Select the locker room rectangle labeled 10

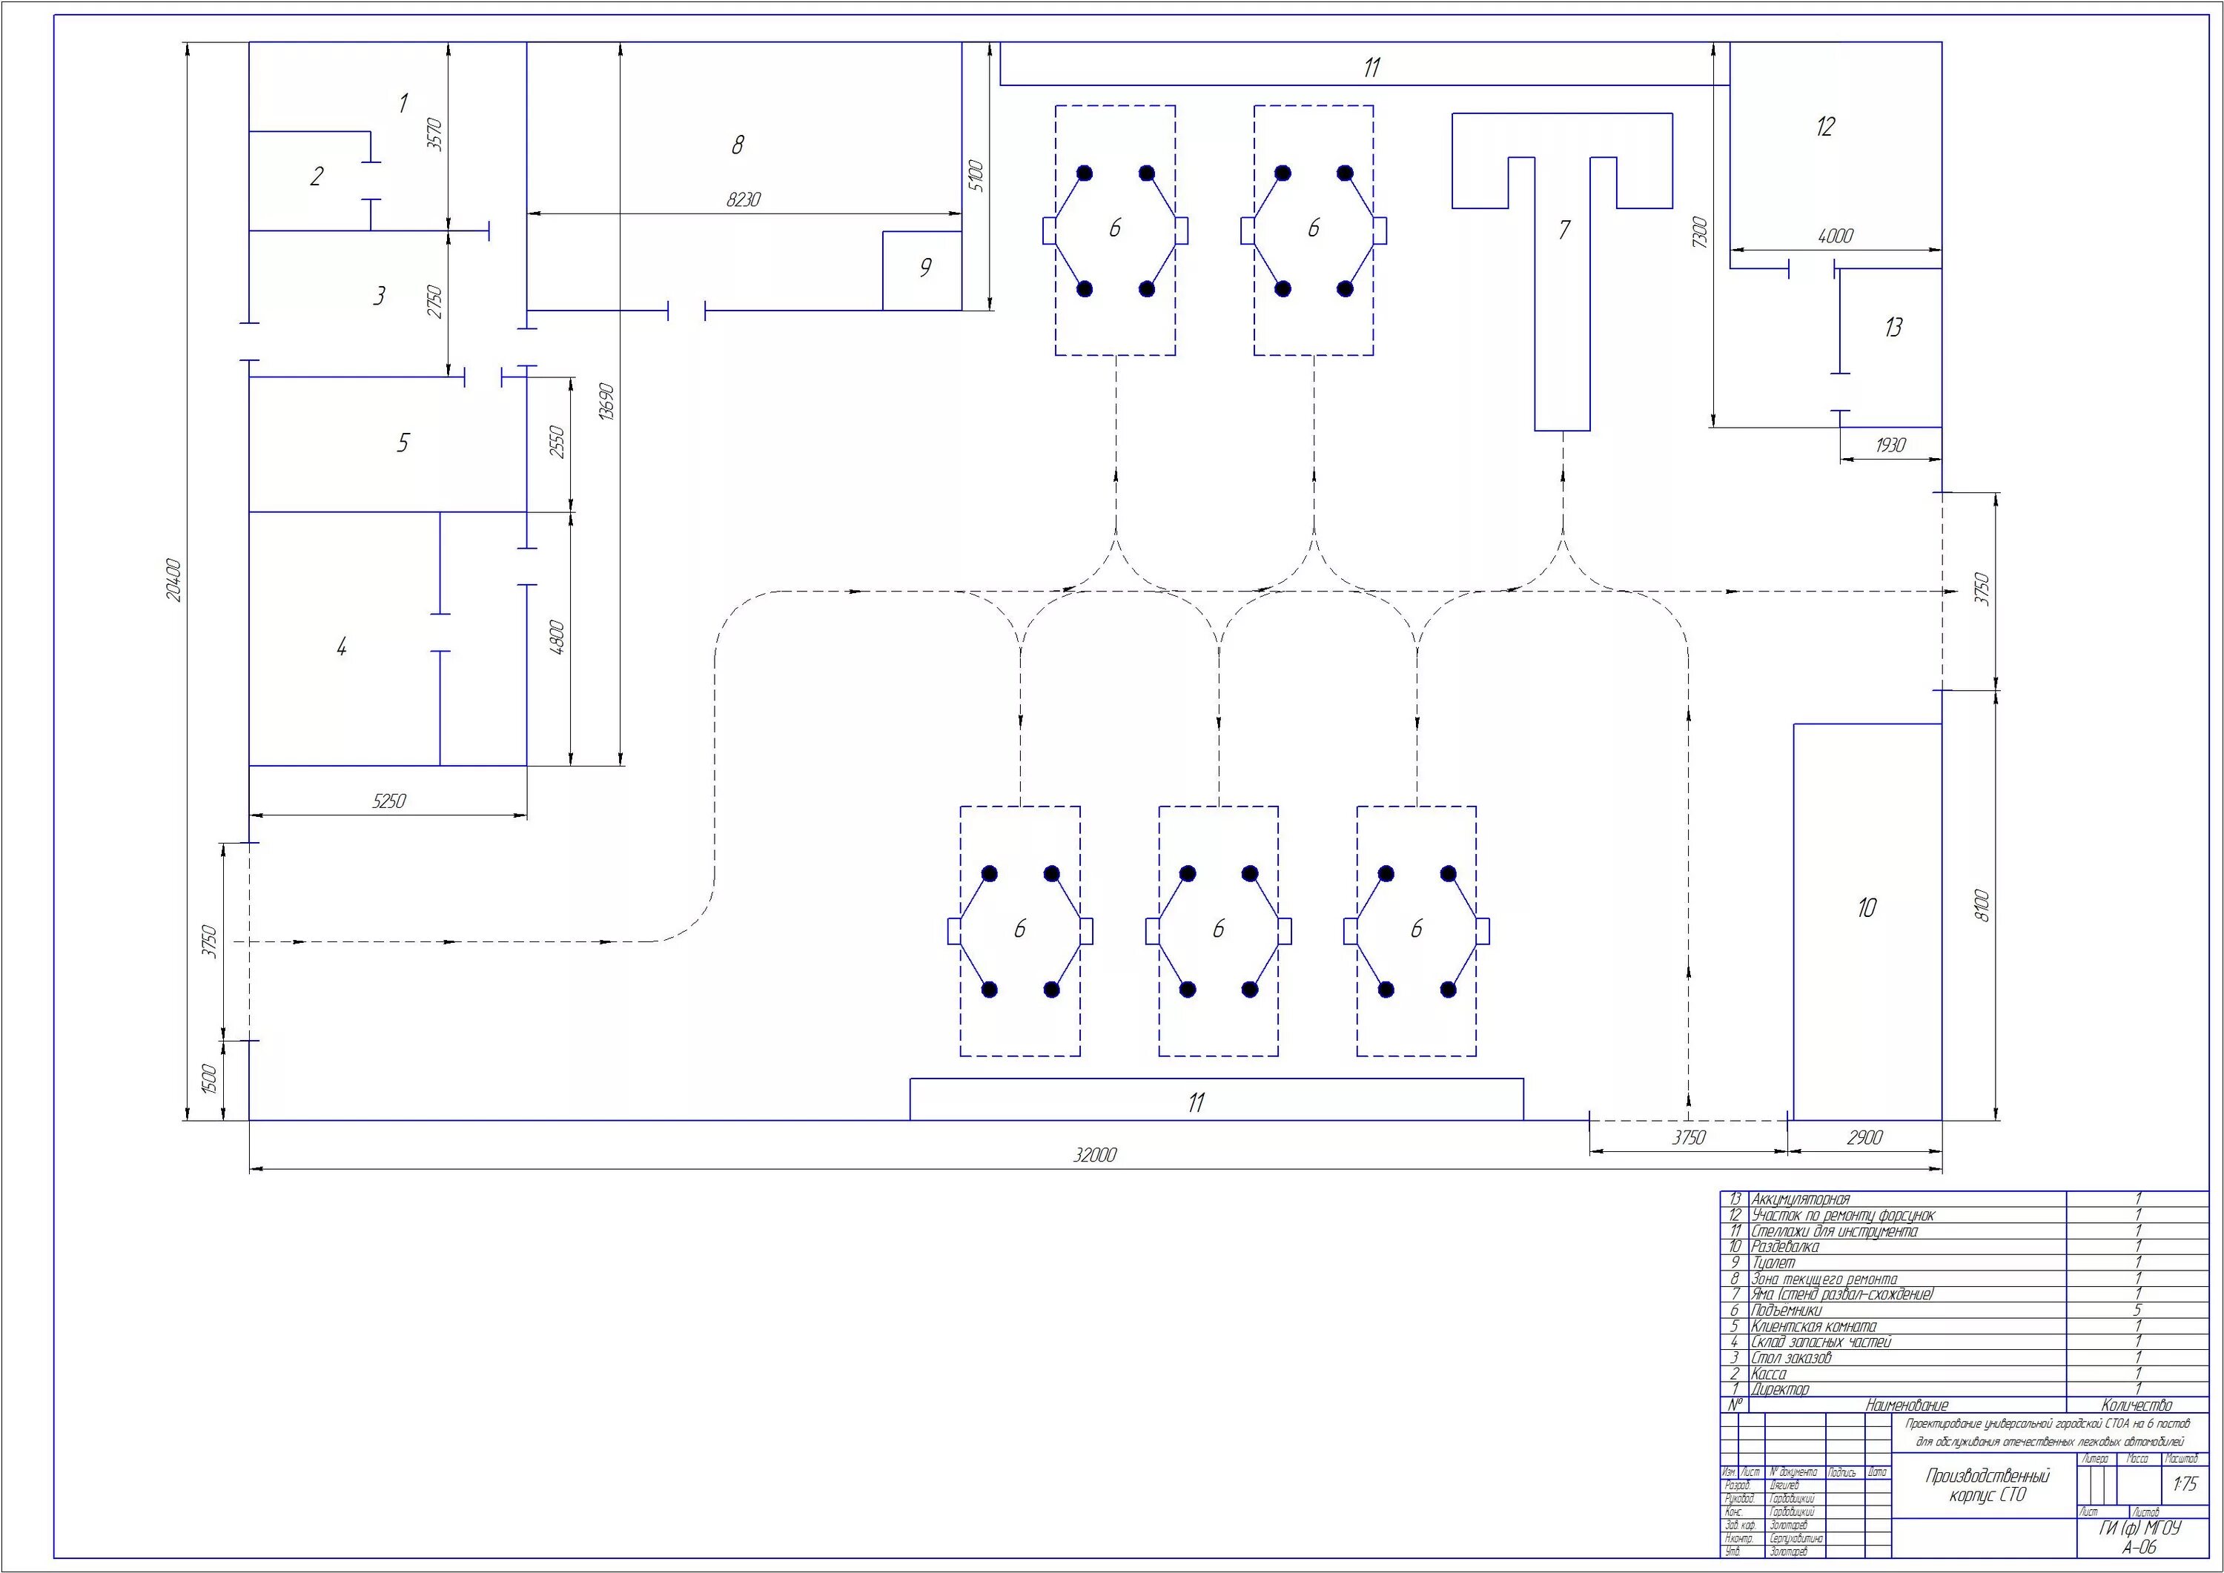coord(1867,909)
